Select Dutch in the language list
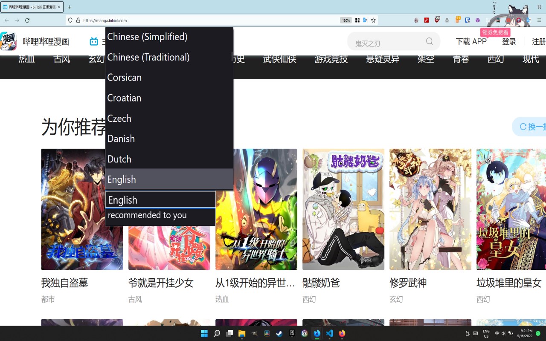546x341 pixels. (169, 159)
